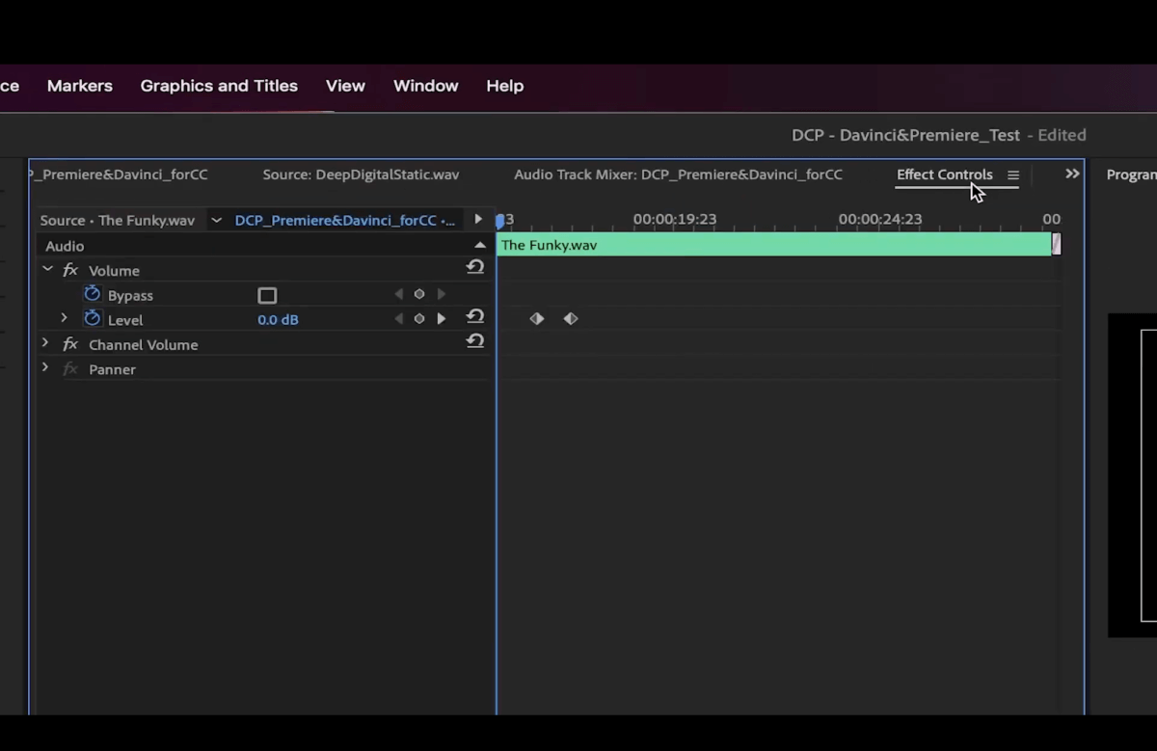Image resolution: width=1157 pixels, height=751 pixels.
Task: Reset the Channel Volume effect
Action: coord(474,340)
